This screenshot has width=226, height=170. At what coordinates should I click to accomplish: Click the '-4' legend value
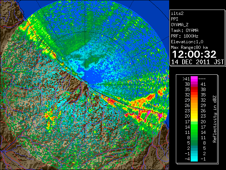(188, 159)
